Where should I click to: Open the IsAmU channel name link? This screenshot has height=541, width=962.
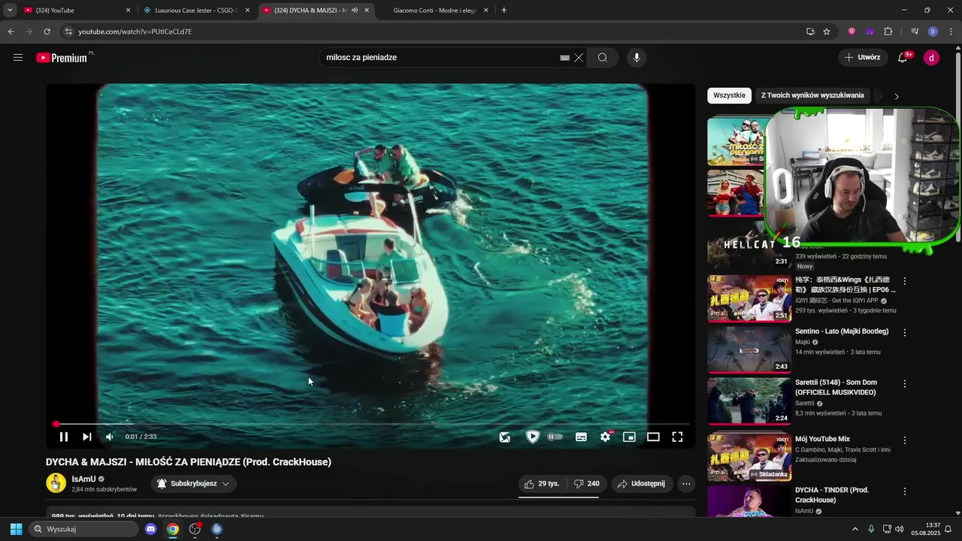coord(83,479)
